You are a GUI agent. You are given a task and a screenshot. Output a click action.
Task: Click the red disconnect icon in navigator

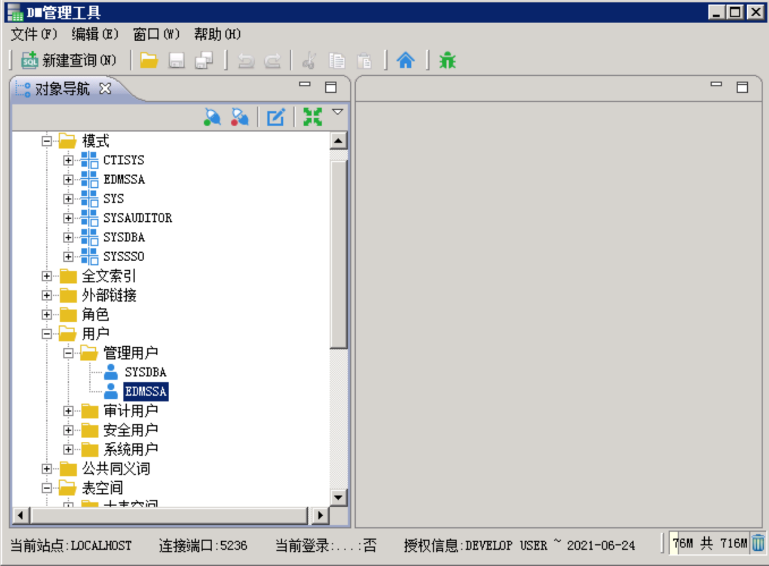240,117
